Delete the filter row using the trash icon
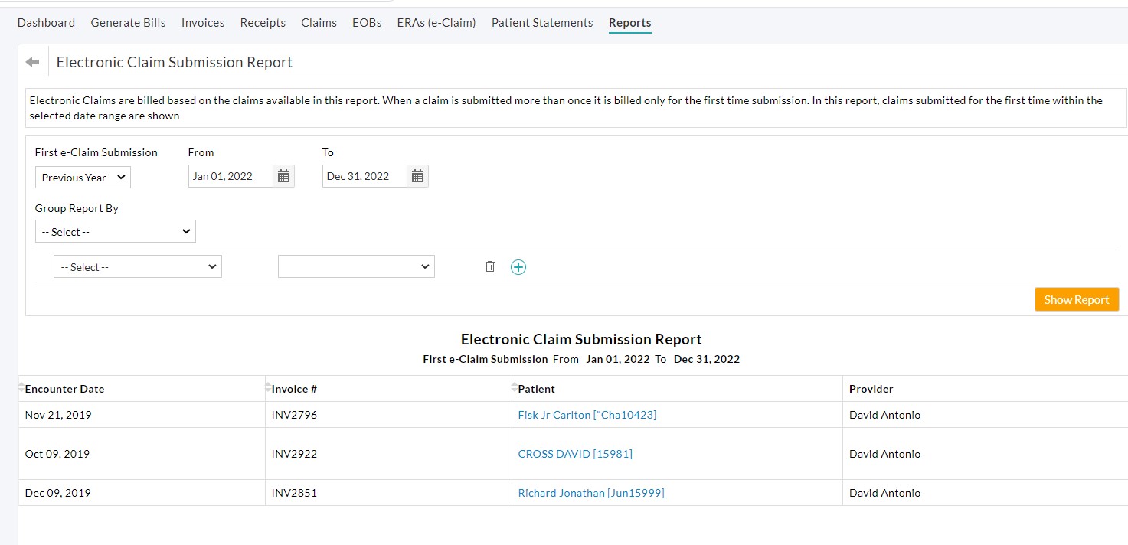 (490, 266)
